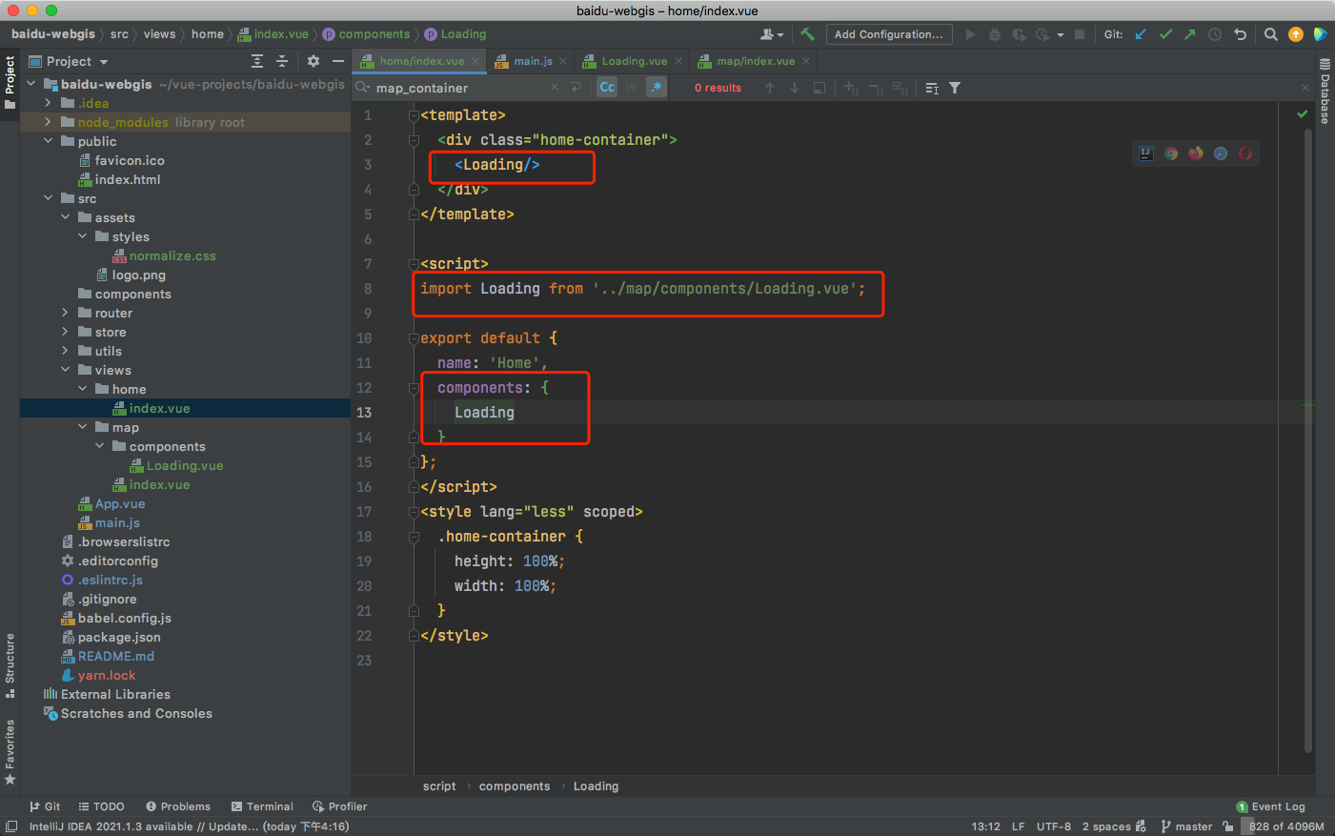
Task: Click the Git push arrow icon
Action: point(1190,34)
